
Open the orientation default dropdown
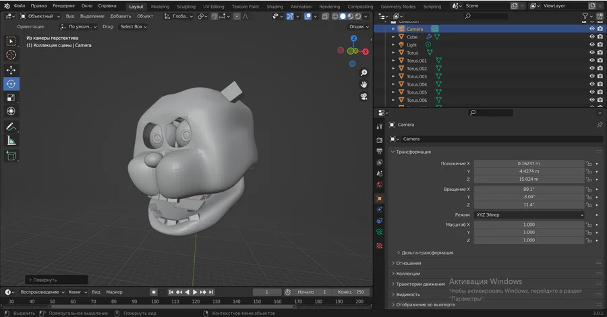(79, 27)
